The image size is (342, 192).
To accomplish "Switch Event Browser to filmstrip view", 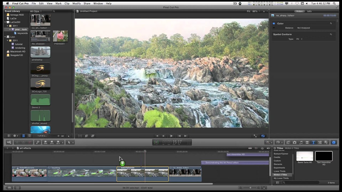I will tap(24, 136).
